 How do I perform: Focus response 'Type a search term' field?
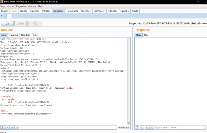point(180,128)
